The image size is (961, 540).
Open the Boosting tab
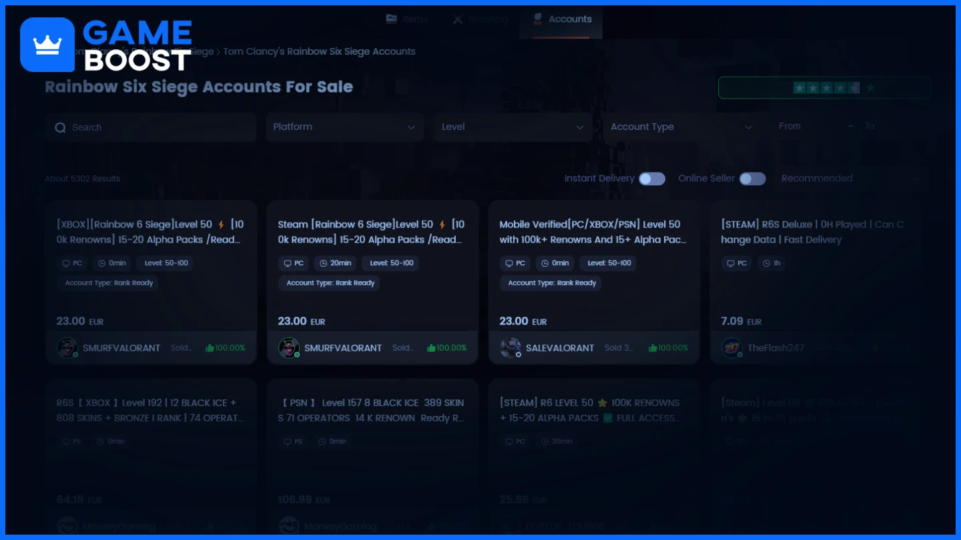(480, 19)
